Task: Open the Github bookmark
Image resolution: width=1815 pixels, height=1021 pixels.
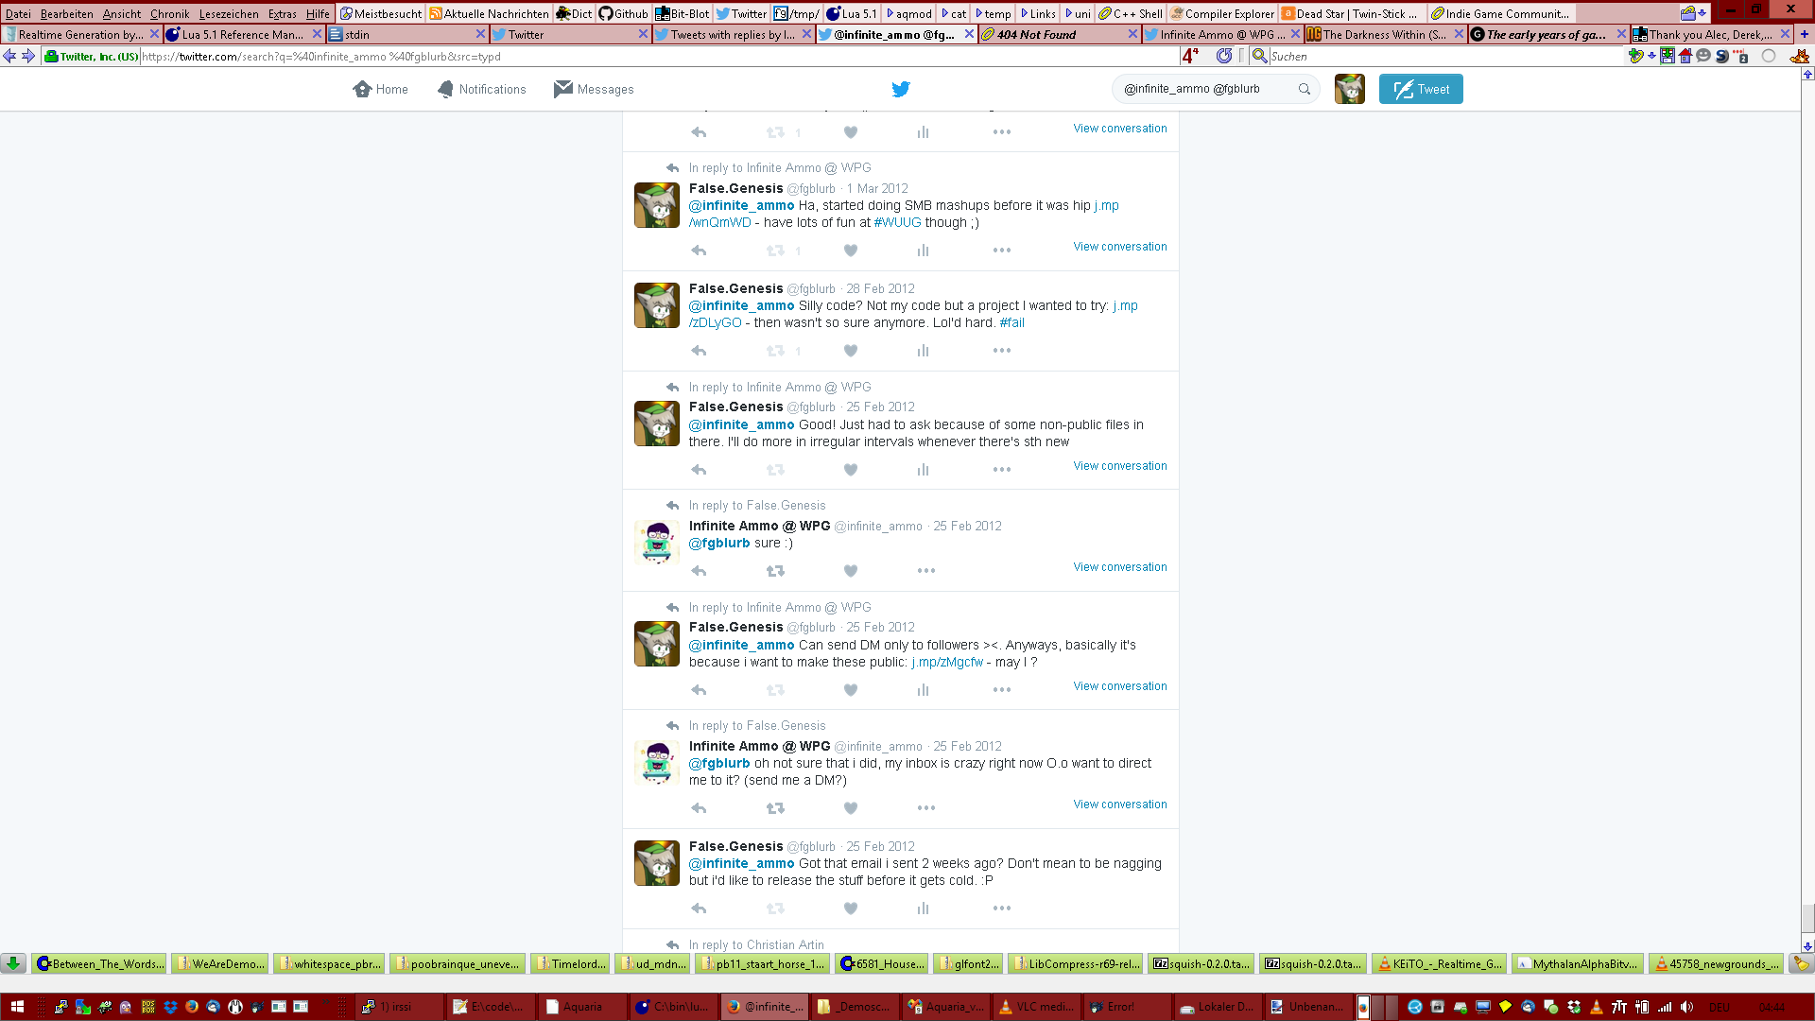Action: (x=623, y=13)
